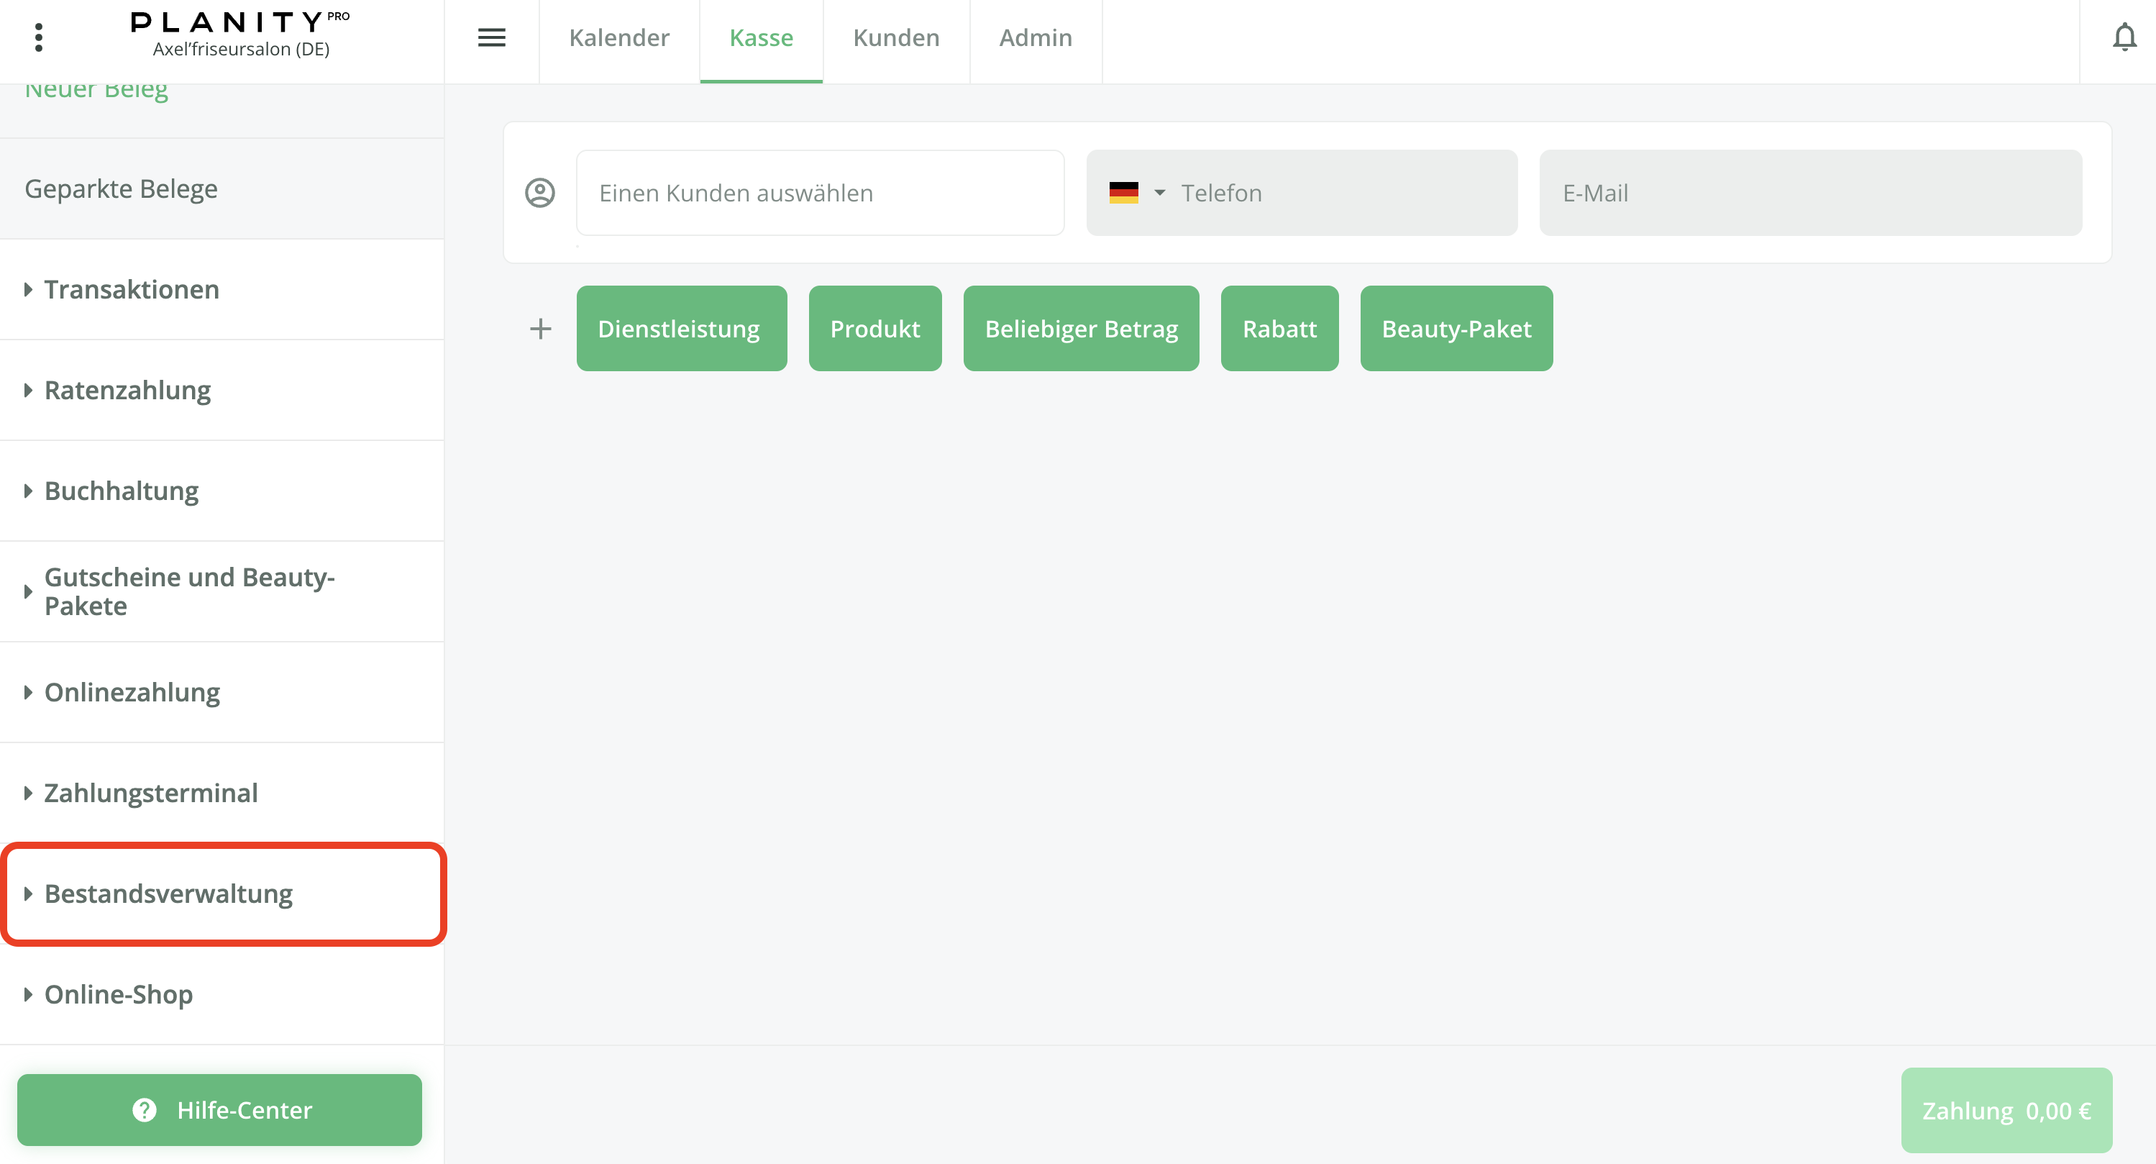Expand Gutscheine und Beauty-Pakete section

click(189, 591)
